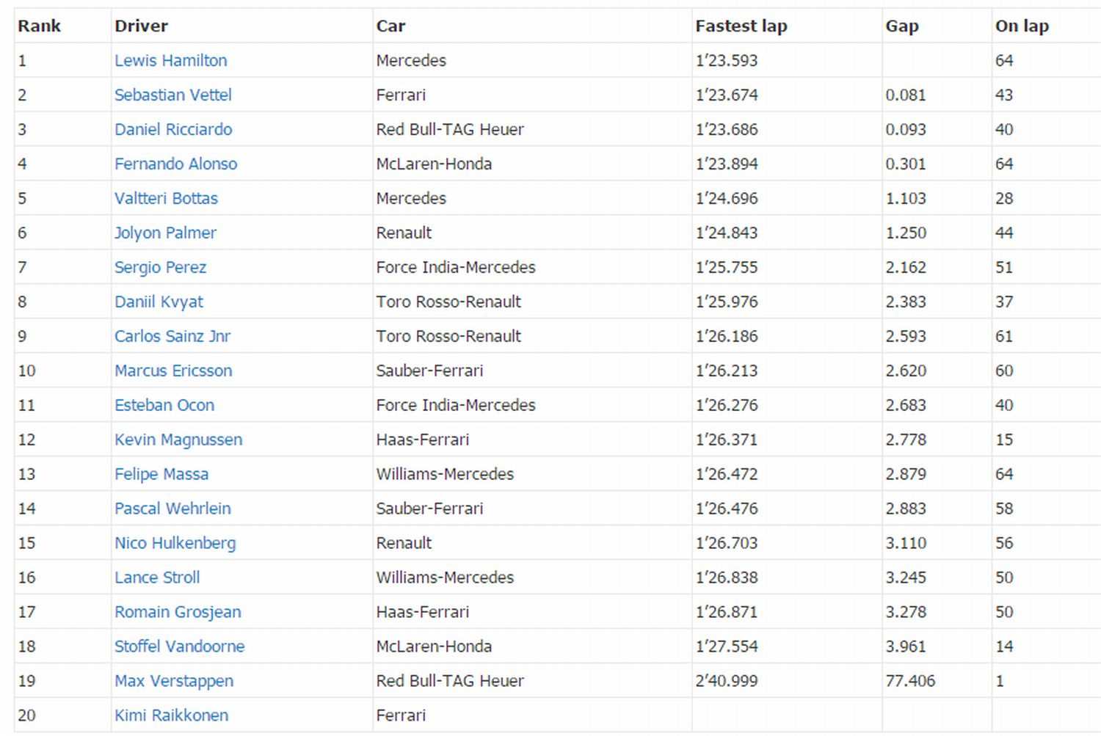This screenshot has height=736, width=1101.
Task: Open the Carlos Sainz Jnr link
Action: tap(172, 336)
